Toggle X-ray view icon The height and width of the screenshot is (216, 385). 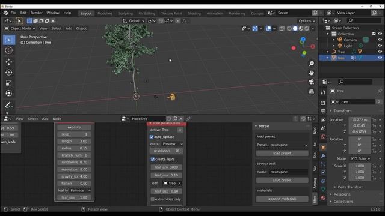coord(282,29)
